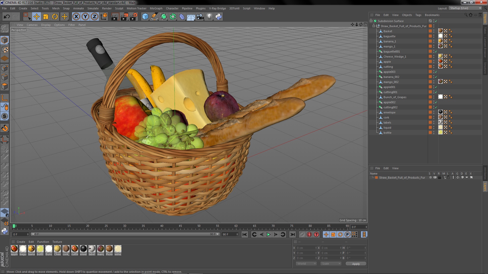Open the MoGraph menu
This screenshot has height=274, width=488.
tap(156, 8)
